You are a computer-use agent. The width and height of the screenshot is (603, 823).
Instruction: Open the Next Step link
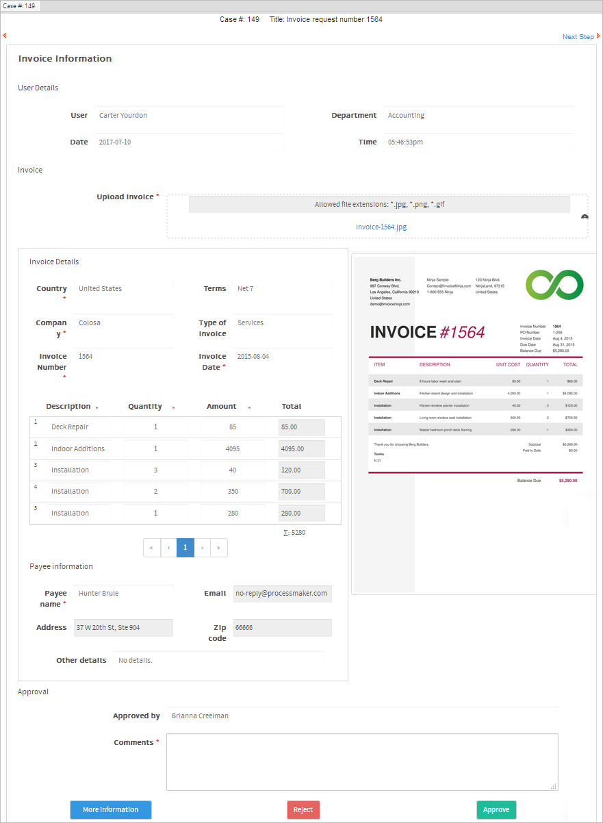578,37
